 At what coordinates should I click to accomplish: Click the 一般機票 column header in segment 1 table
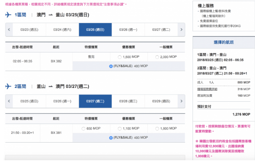click(x=166, y=47)
